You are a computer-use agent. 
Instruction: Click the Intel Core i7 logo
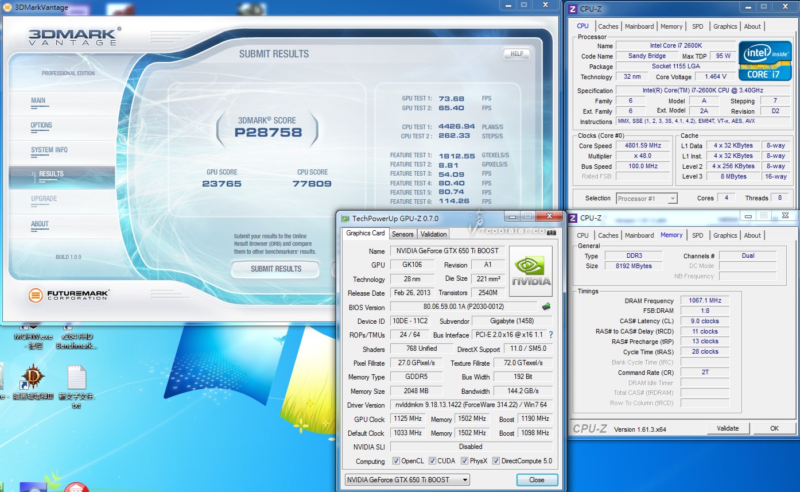(764, 60)
